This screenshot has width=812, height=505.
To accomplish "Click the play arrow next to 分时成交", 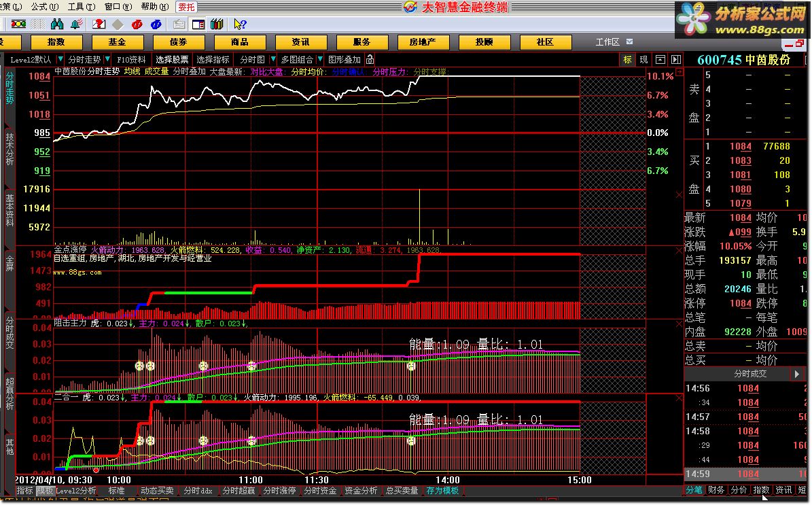I will (x=796, y=373).
